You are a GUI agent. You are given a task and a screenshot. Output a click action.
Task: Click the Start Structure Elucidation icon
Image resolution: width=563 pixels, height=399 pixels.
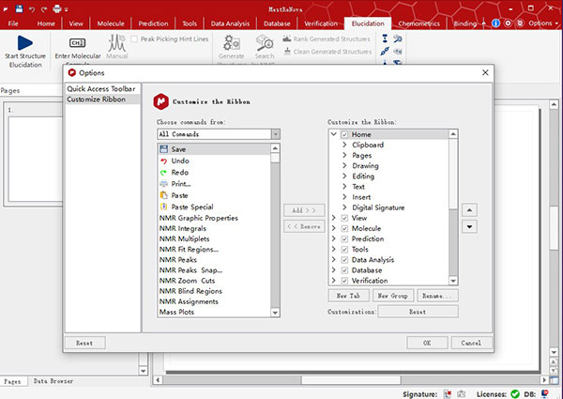25,43
